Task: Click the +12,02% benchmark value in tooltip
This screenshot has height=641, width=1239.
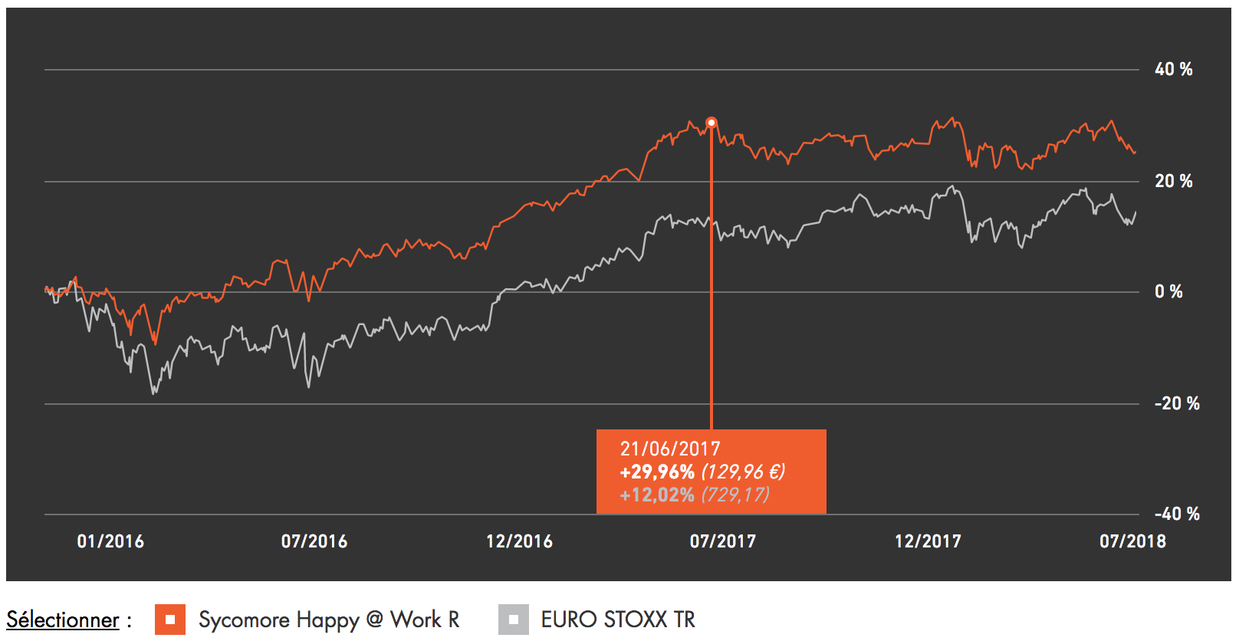Action: click(657, 495)
